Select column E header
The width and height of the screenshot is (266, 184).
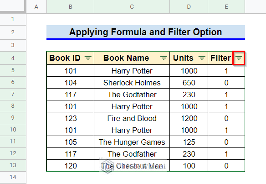pyautogui.click(x=226, y=7)
